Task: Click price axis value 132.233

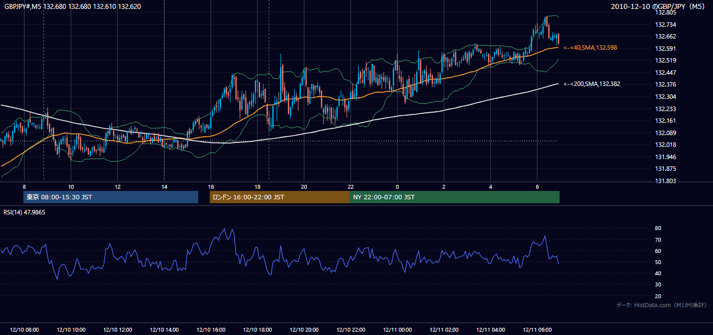Action: 665,109
